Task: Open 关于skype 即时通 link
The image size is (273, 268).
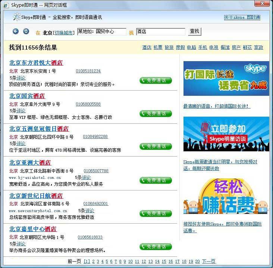Action: [x=242, y=17]
